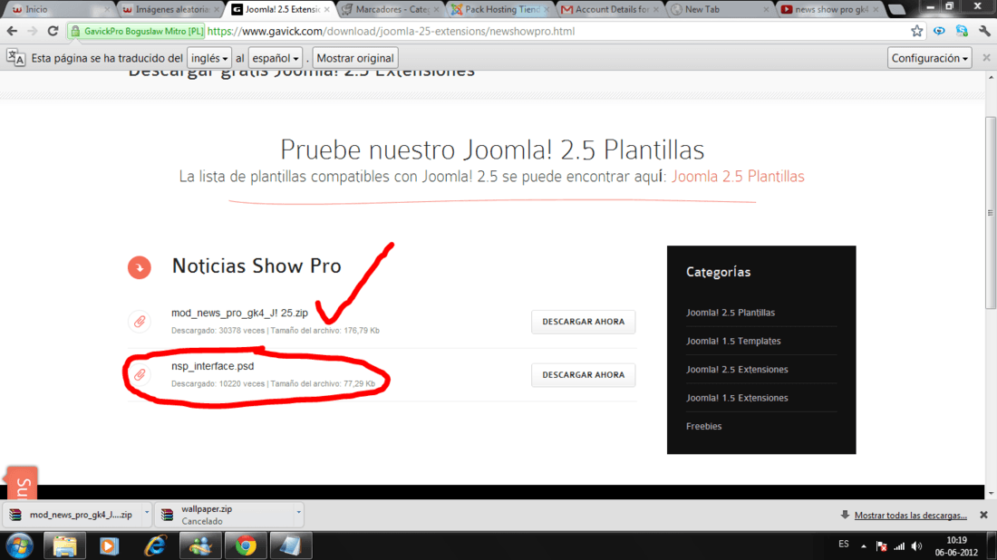This screenshot has height=560, width=997.
Task: Click the extension icon left of the wrench
Action: click(962, 31)
